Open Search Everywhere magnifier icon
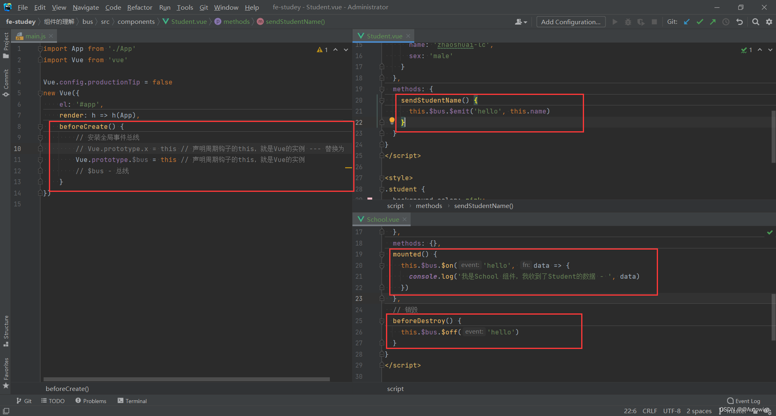This screenshot has height=416, width=776. coord(755,22)
